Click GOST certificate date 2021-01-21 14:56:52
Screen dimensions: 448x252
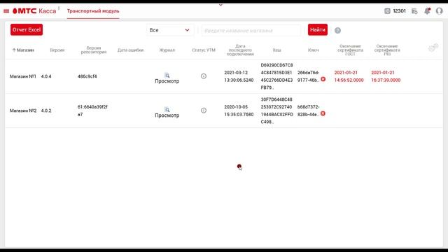click(x=349, y=76)
